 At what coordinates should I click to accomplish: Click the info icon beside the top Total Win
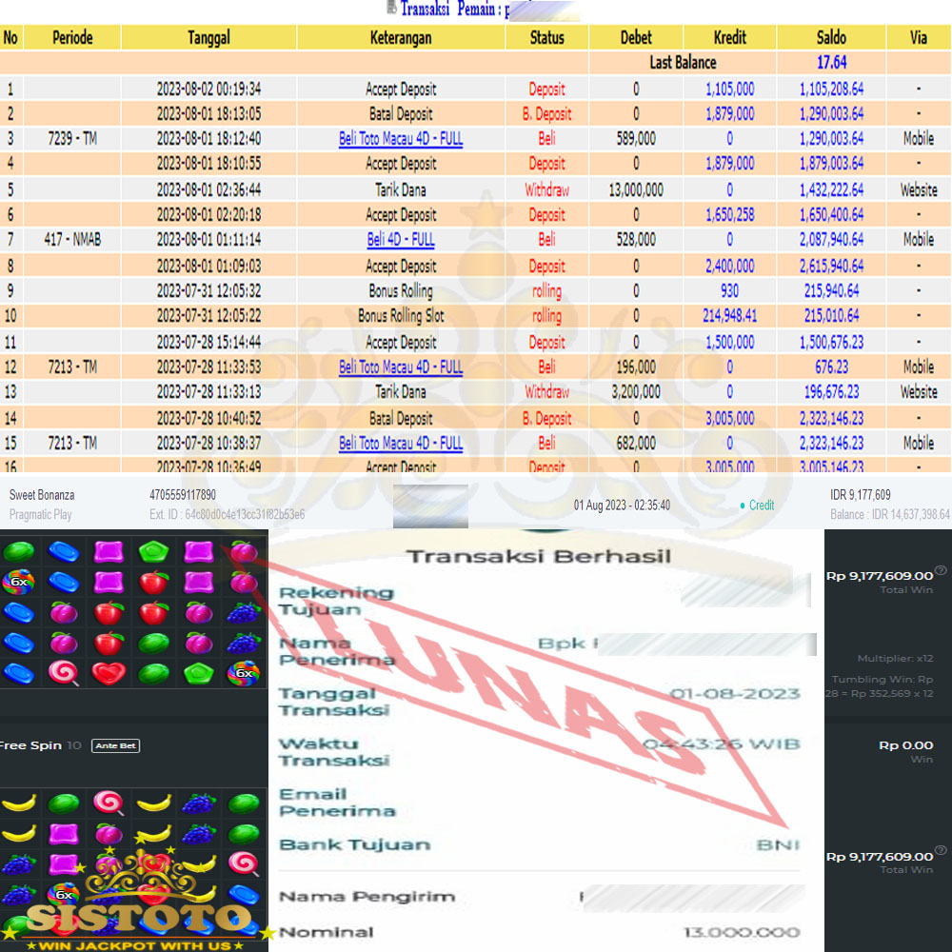pos(941,571)
